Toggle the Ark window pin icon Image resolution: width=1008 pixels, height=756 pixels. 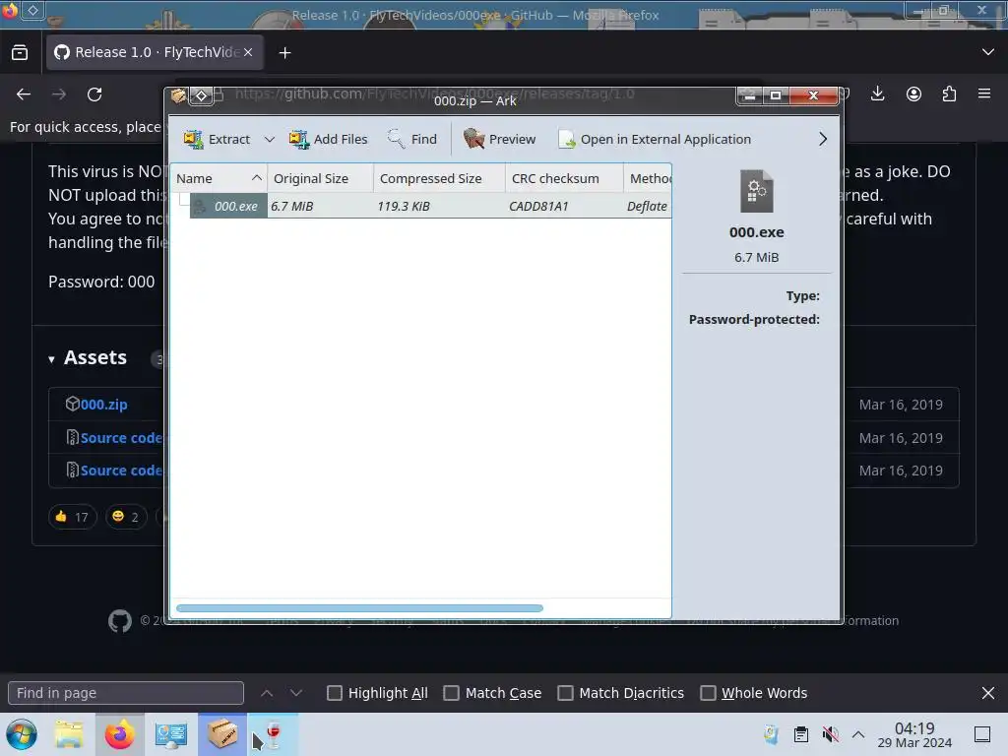[x=201, y=95]
